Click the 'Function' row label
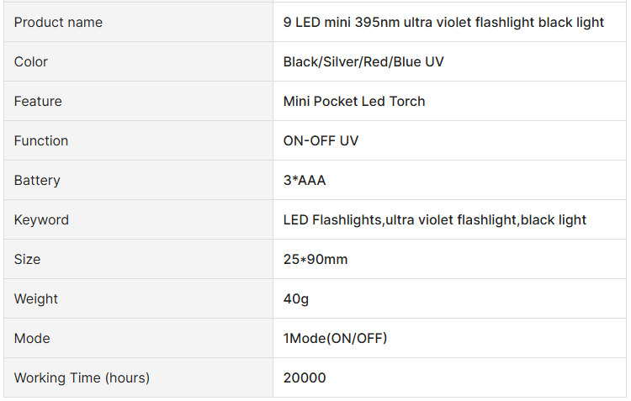Viewport: 631px width, 401px height. (x=41, y=140)
